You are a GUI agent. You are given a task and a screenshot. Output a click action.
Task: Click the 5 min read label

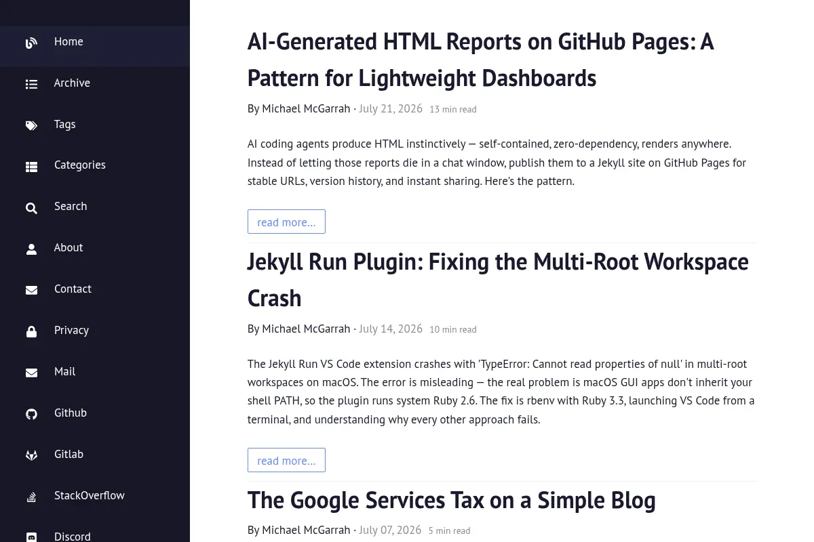click(x=449, y=530)
